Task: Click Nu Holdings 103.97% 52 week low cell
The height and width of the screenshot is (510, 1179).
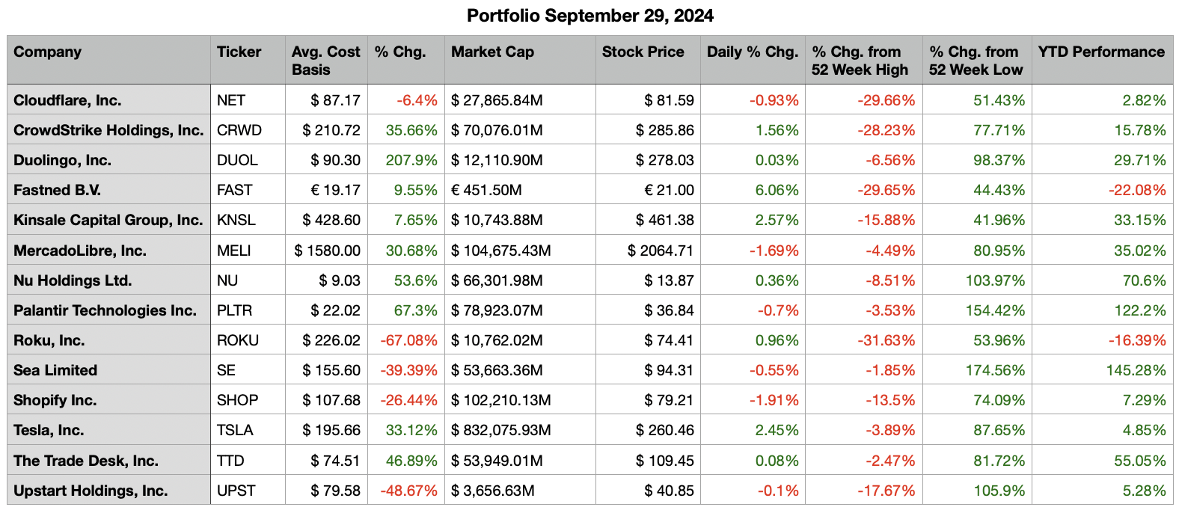Action: click(998, 280)
